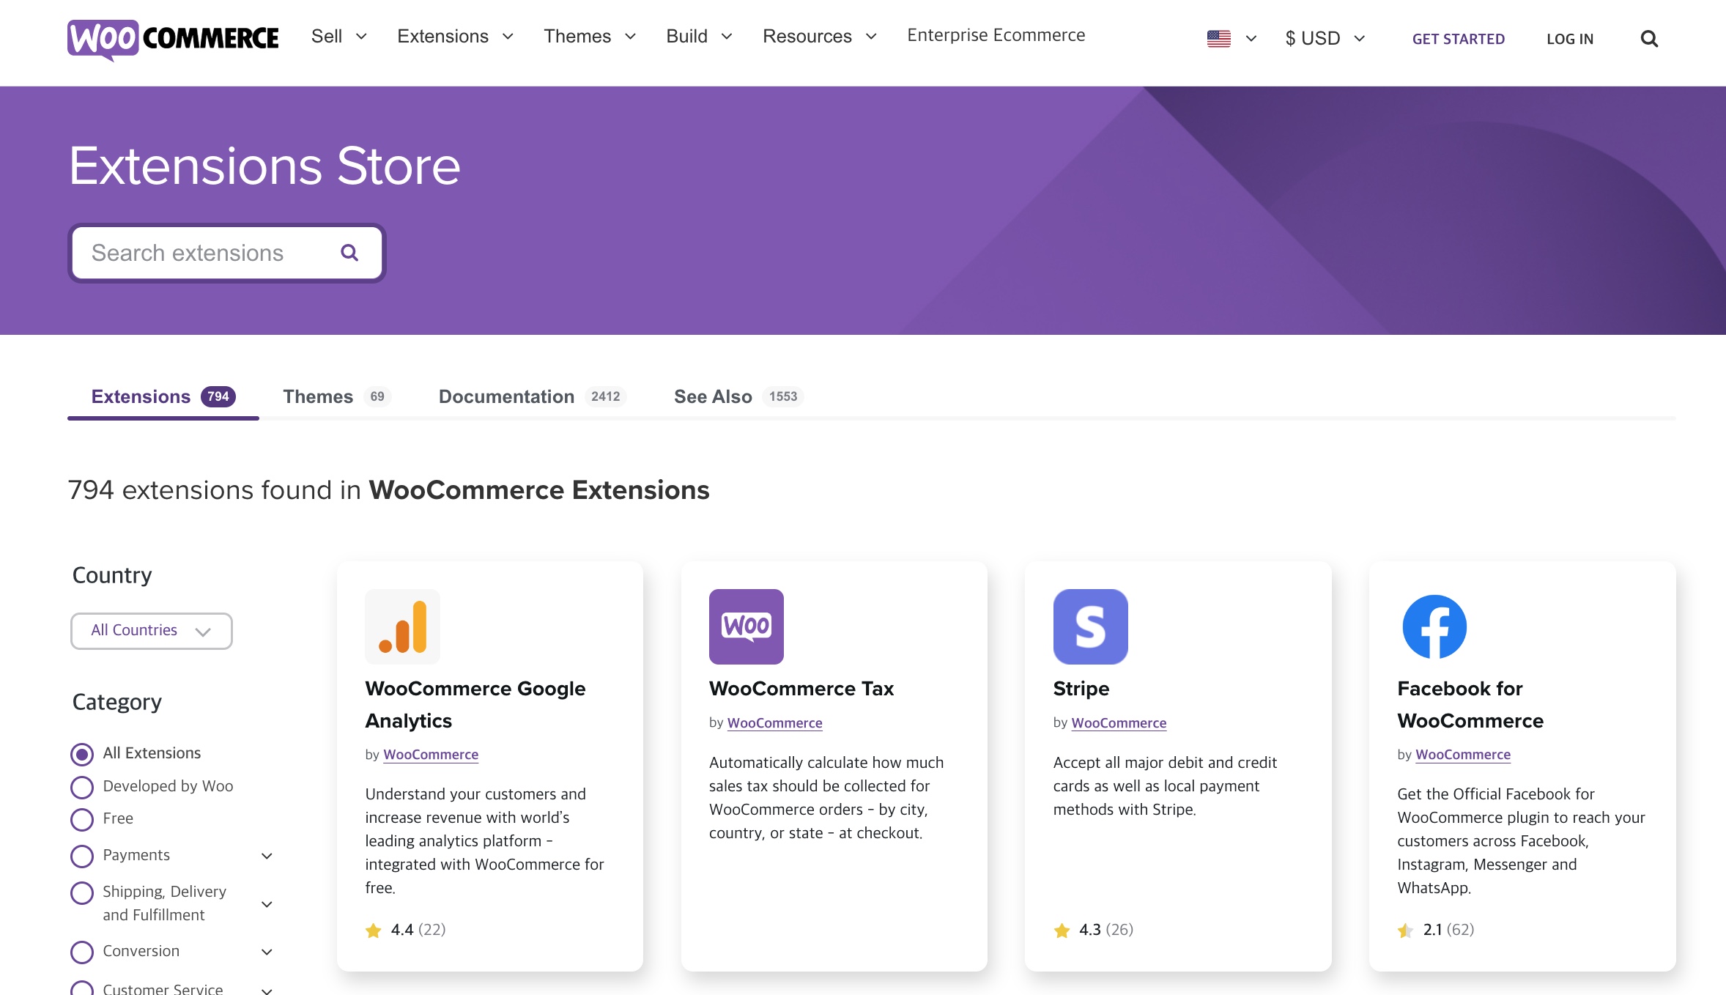
Task: Click the Stripe payment icon
Action: pos(1089,625)
